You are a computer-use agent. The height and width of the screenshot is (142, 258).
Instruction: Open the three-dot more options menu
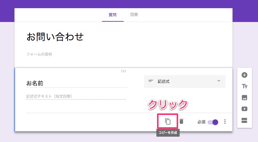[x=225, y=122]
